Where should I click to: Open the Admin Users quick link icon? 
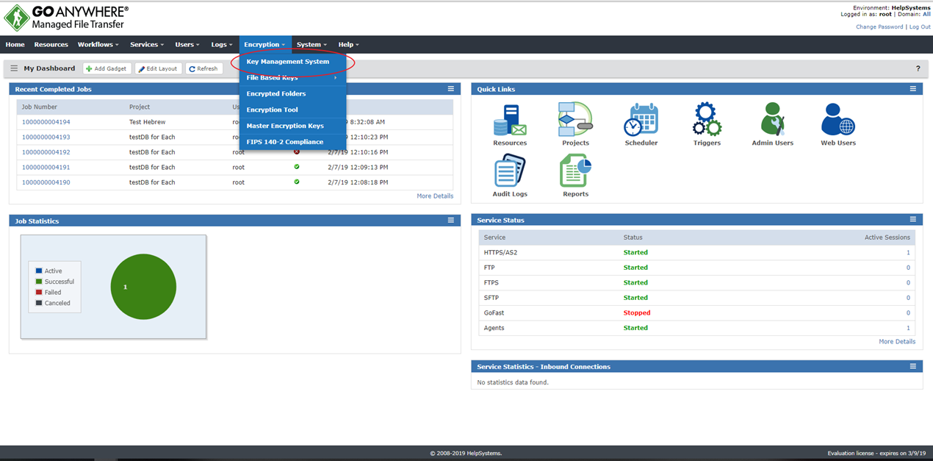point(773,119)
